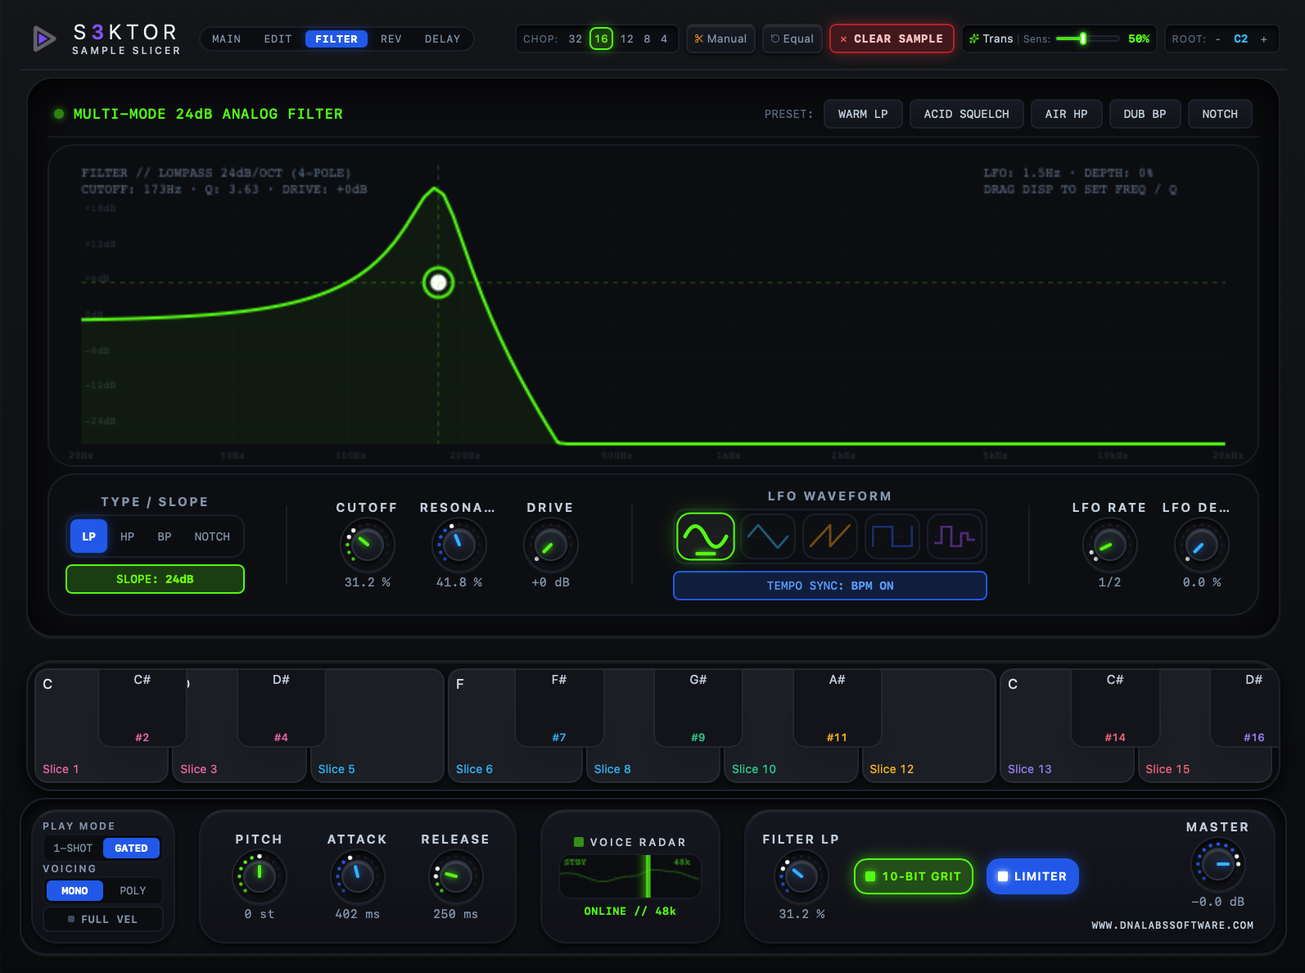Click the Clear Sample button

point(892,38)
